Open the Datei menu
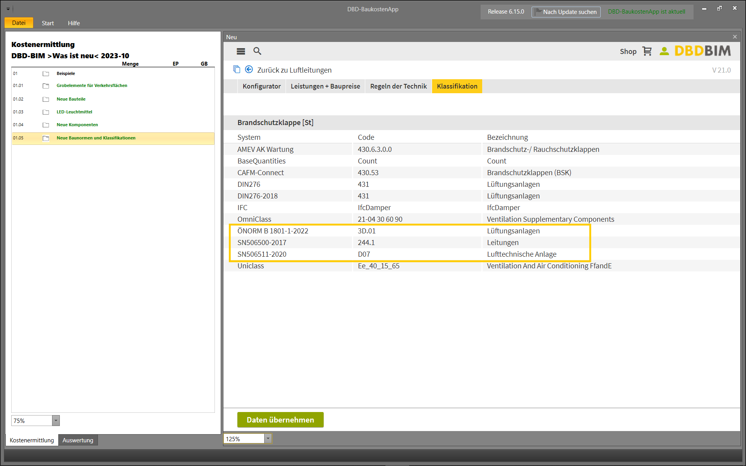746x466 pixels. point(19,23)
